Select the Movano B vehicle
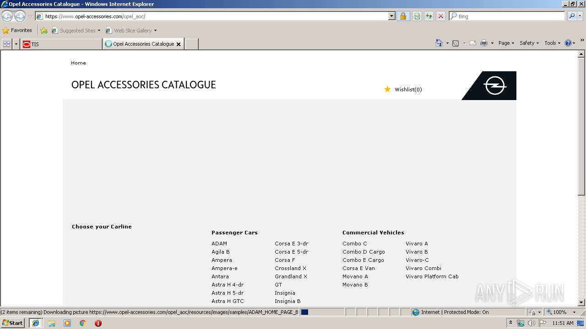586x329 pixels. pyautogui.click(x=355, y=285)
